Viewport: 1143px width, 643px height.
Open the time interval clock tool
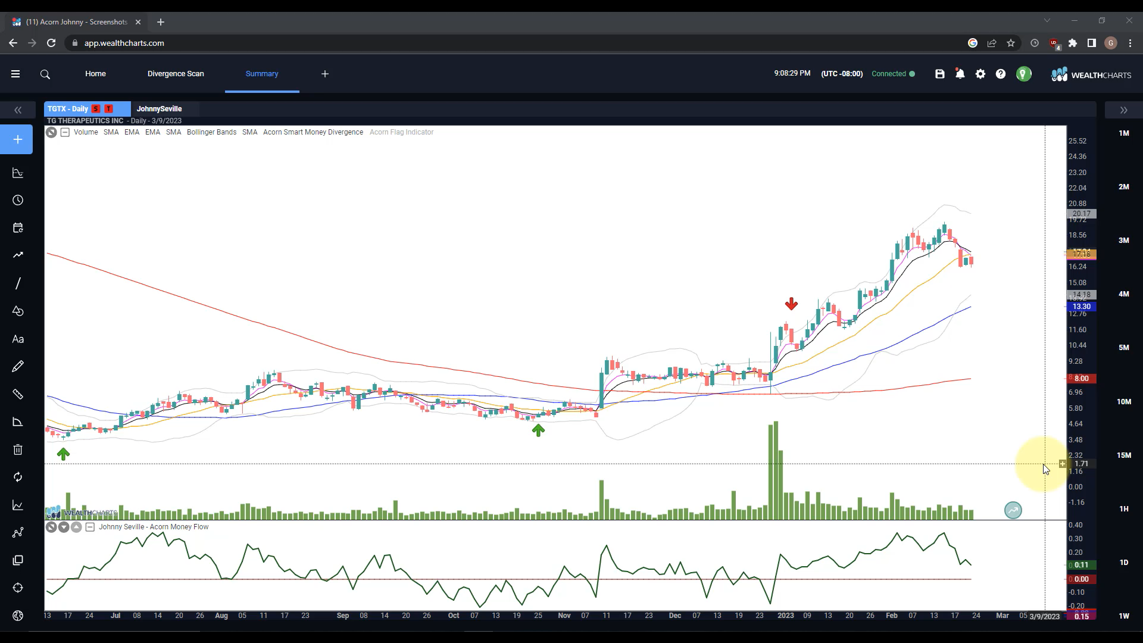click(18, 200)
